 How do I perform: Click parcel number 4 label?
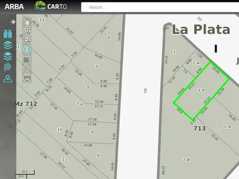coord(109,37)
